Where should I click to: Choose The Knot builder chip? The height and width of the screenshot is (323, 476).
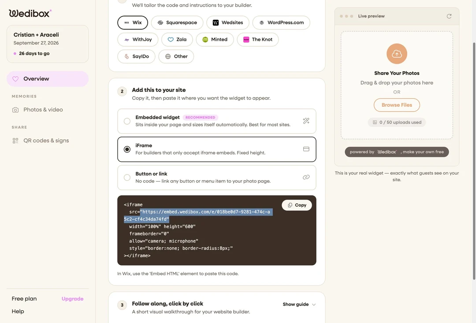click(x=258, y=40)
